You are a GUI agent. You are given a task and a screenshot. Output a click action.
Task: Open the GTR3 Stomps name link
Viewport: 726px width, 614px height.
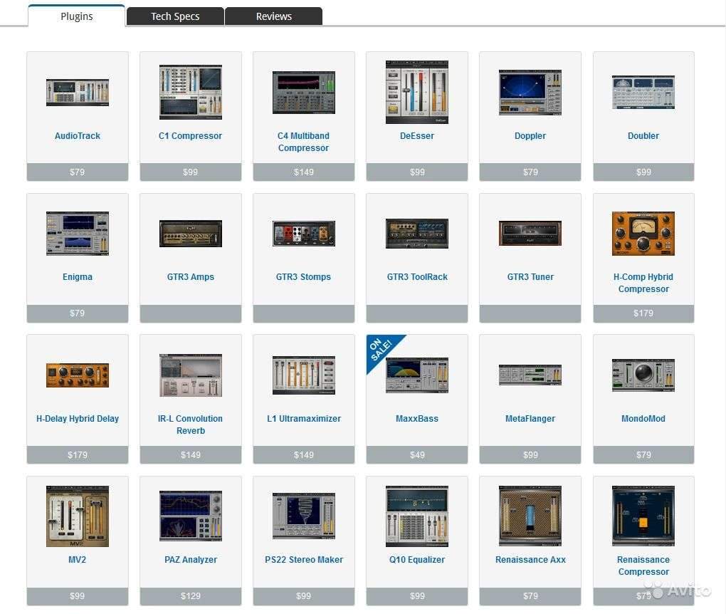coord(304,277)
